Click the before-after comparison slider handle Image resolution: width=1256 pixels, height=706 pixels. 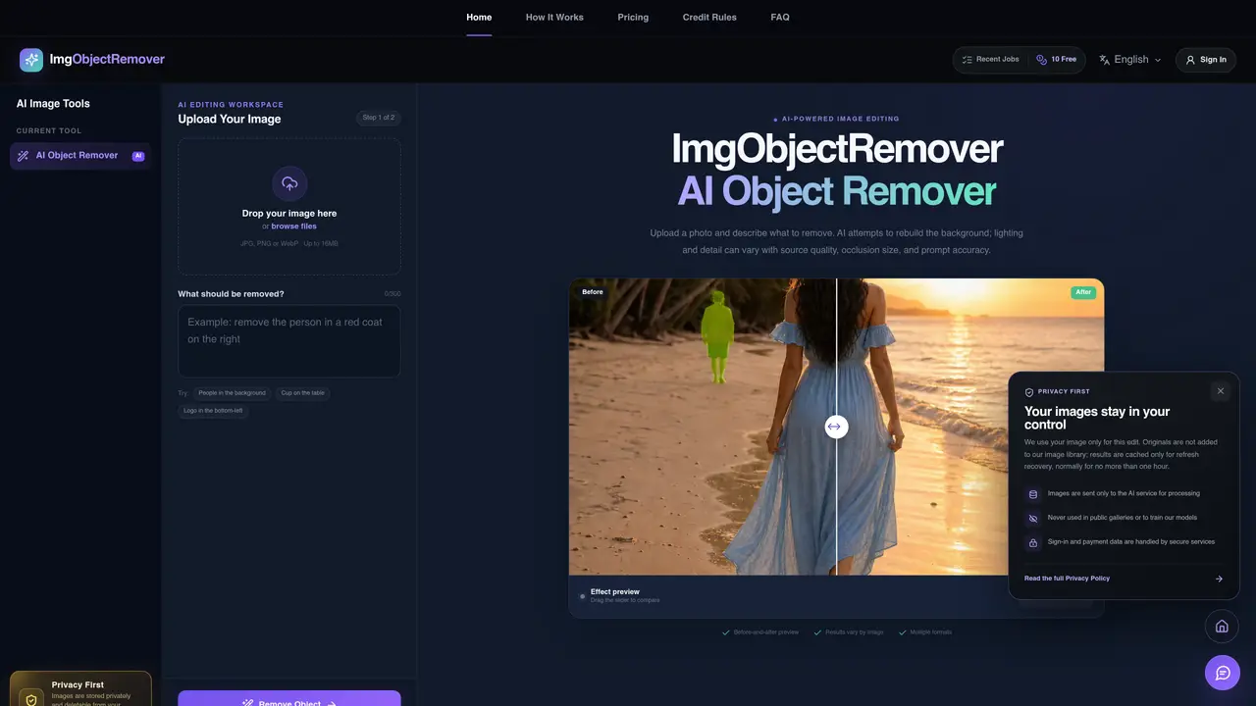pos(836,427)
